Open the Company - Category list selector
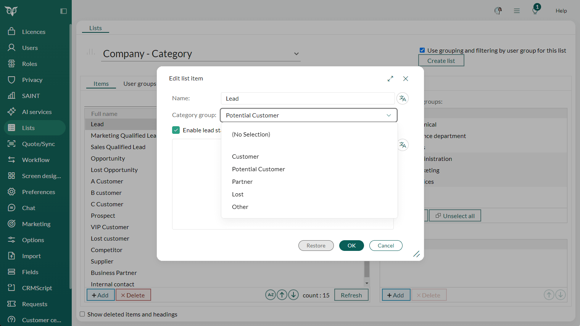This screenshot has width=580, height=326. click(x=201, y=53)
